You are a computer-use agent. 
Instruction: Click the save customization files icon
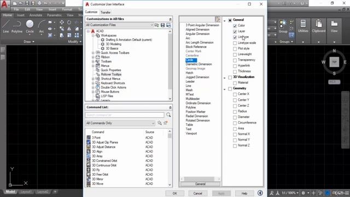[162, 25]
